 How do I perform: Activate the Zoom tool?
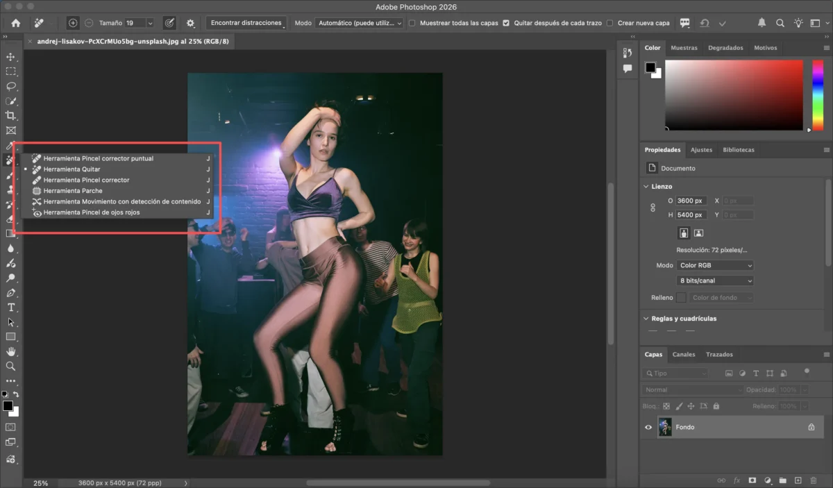tap(10, 366)
